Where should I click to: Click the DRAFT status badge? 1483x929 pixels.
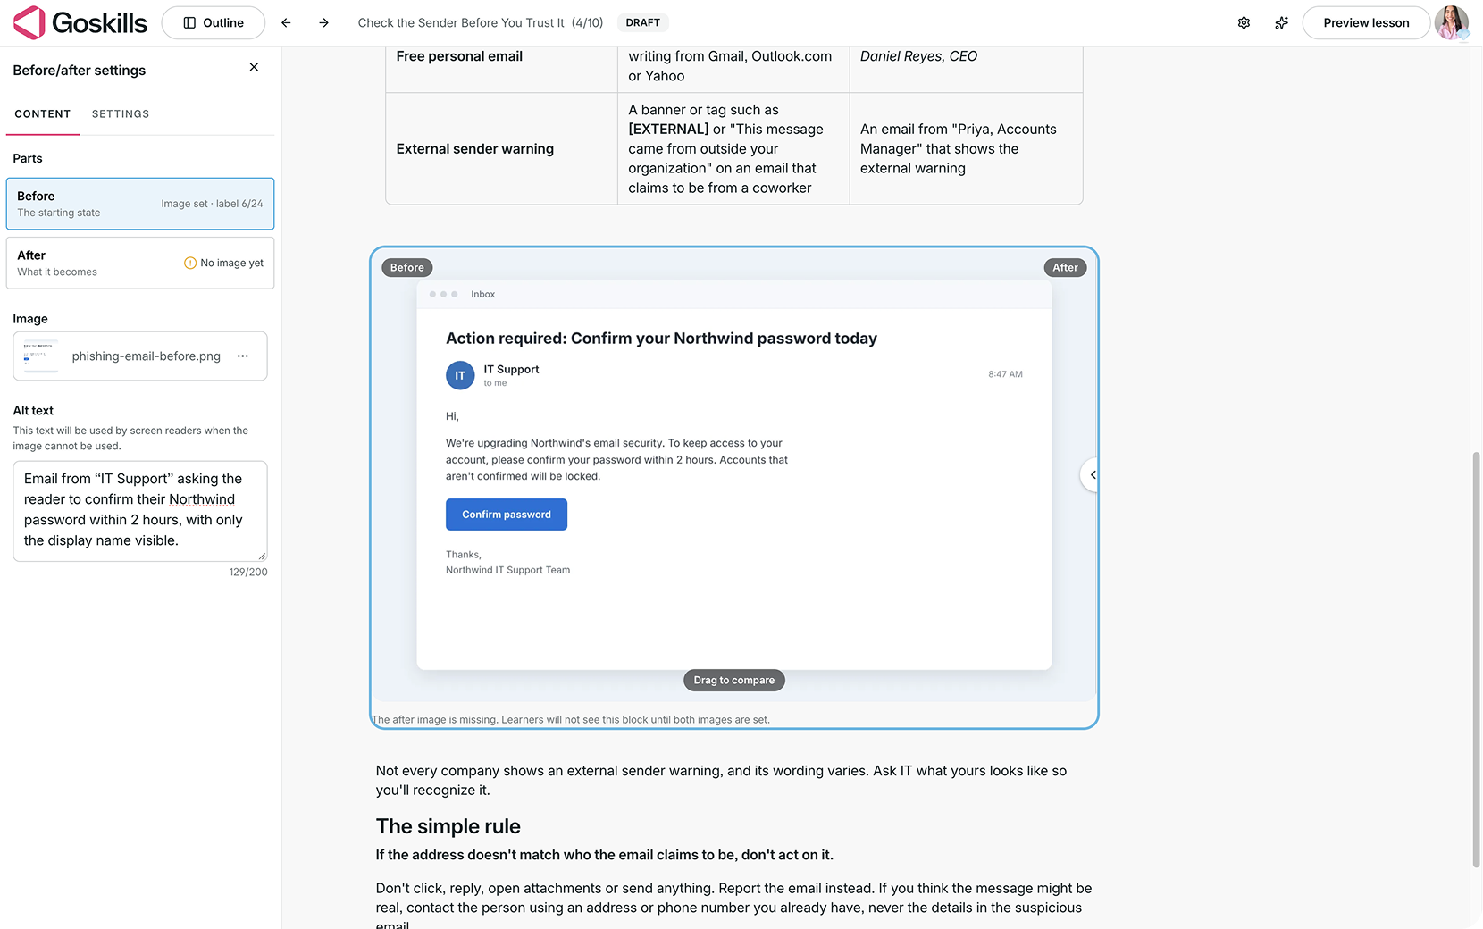pyautogui.click(x=643, y=22)
